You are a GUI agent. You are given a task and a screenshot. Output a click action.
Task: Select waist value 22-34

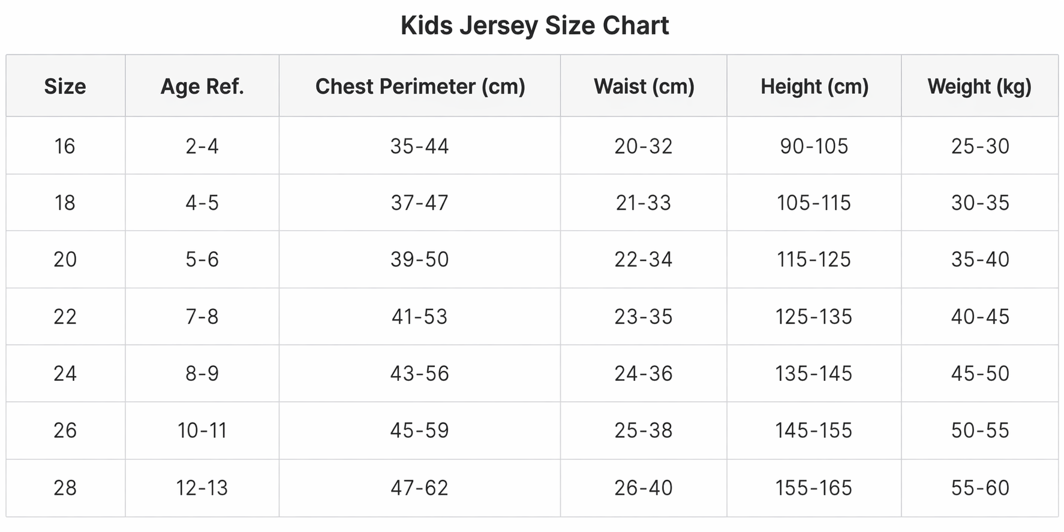[x=644, y=260]
